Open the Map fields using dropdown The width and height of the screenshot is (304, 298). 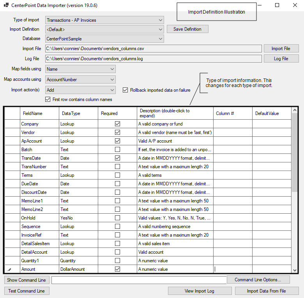pyautogui.click(x=80, y=69)
